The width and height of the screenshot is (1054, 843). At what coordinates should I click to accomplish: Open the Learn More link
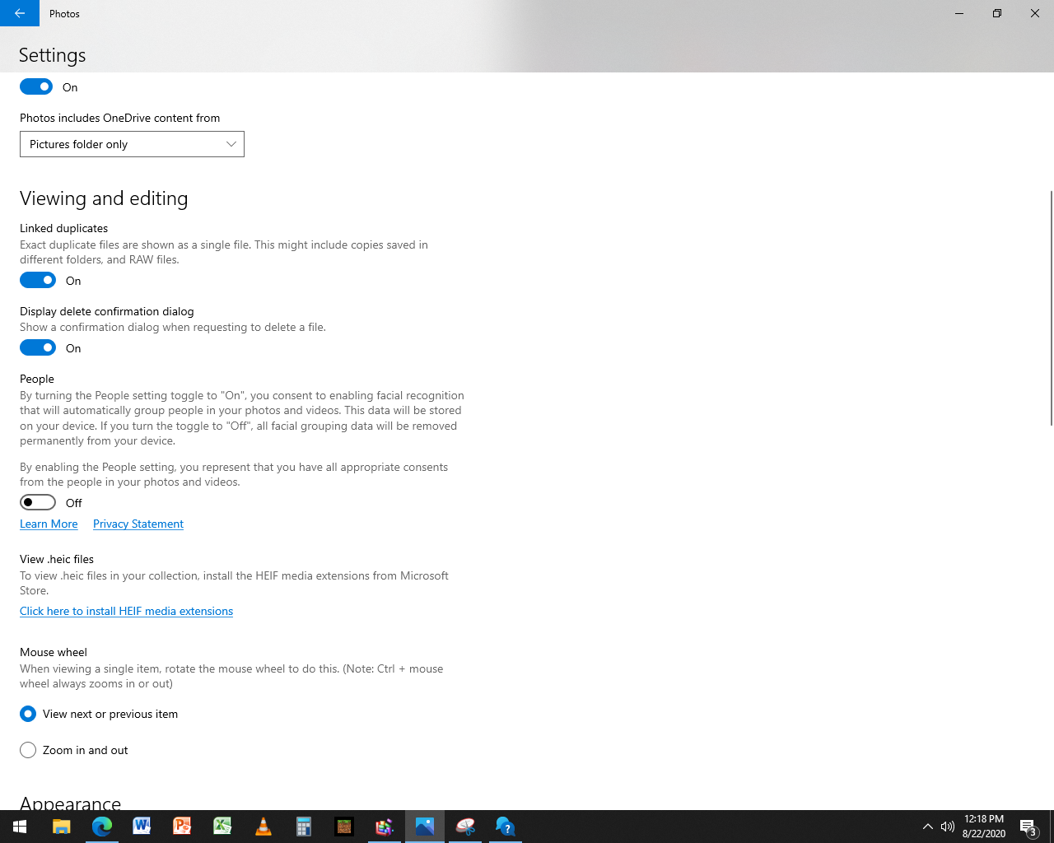pyautogui.click(x=49, y=524)
